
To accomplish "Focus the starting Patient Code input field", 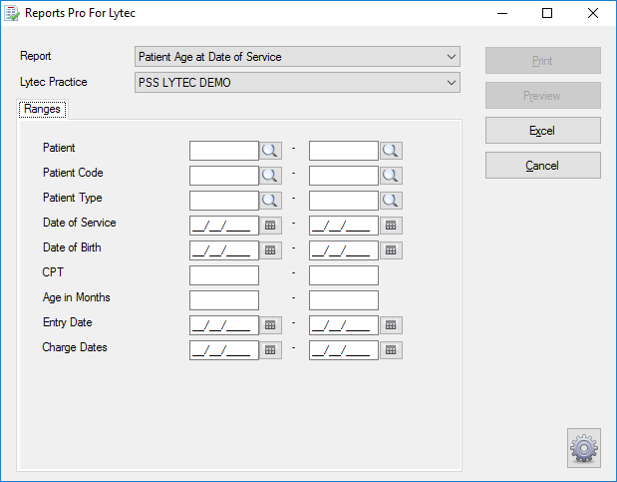I will coord(224,176).
